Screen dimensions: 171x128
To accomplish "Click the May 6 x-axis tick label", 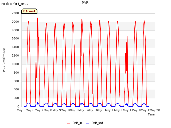I will (30, 110).
